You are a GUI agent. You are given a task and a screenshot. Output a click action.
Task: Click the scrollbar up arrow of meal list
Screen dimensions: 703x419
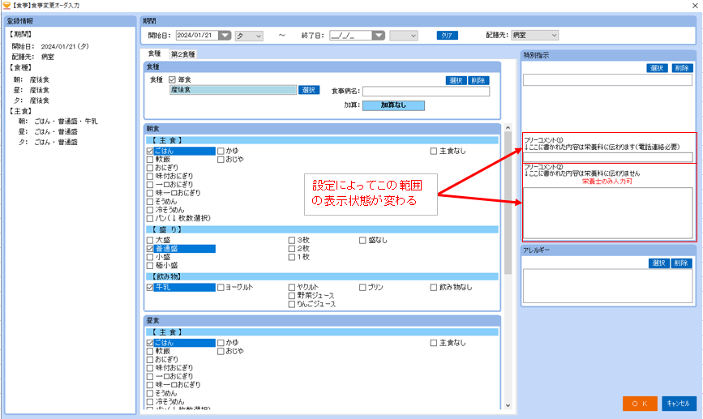pyautogui.click(x=508, y=128)
